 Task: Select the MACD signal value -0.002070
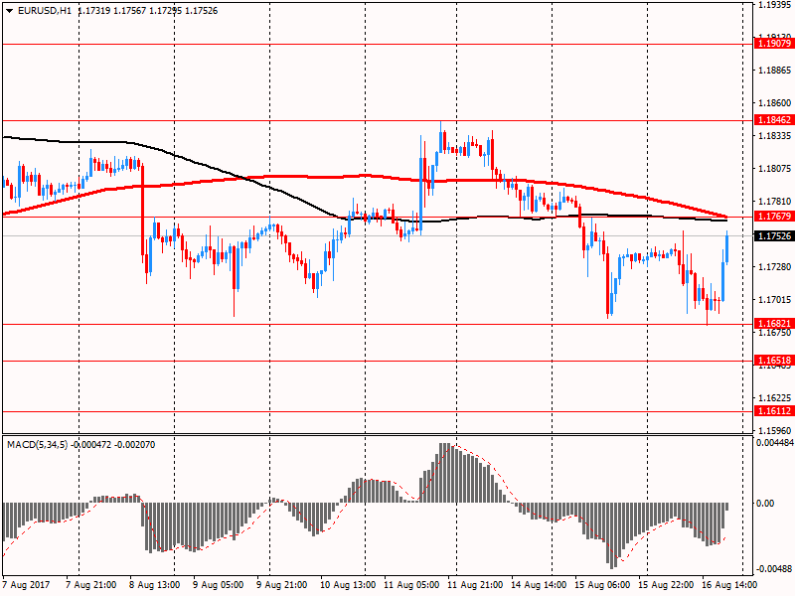click(x=135, y=445)
